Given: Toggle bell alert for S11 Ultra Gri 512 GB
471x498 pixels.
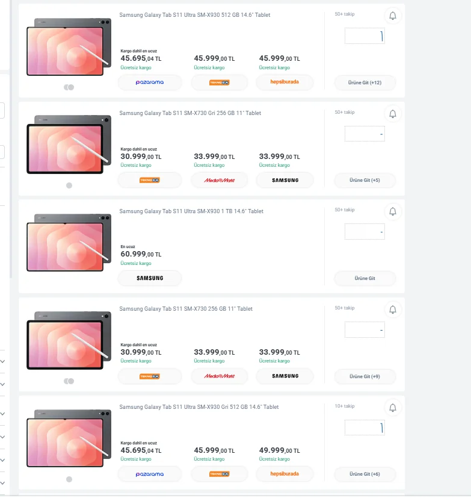Looking at the screenshot, I should click(x=393, y=408).
